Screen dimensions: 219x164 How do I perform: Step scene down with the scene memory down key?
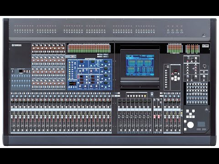(x=176, y=80)
